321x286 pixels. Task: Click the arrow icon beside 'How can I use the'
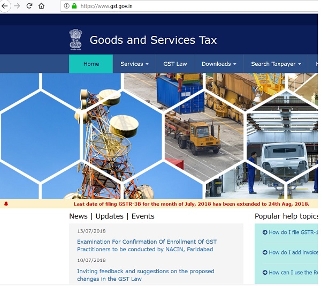pyautogui.click(x=265, y=273)
